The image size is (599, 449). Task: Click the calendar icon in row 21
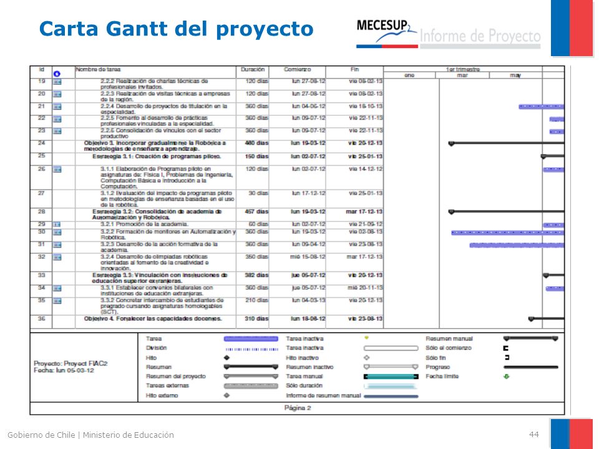(57, 107)
